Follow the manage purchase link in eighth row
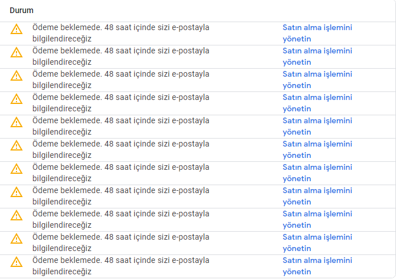 tap(317, 196)
